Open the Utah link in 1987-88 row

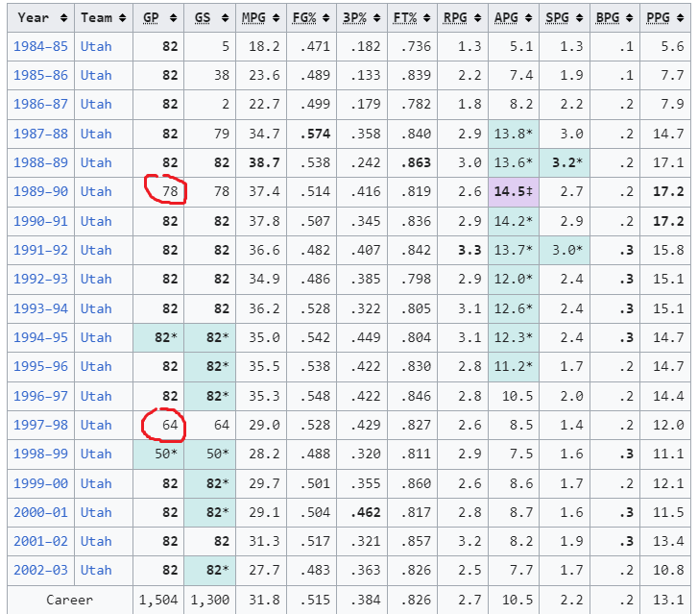pyautogui.click(x=96, y=134)
